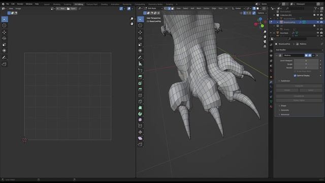
Task: Select the Smooth tool
Action: click(140, 120)
